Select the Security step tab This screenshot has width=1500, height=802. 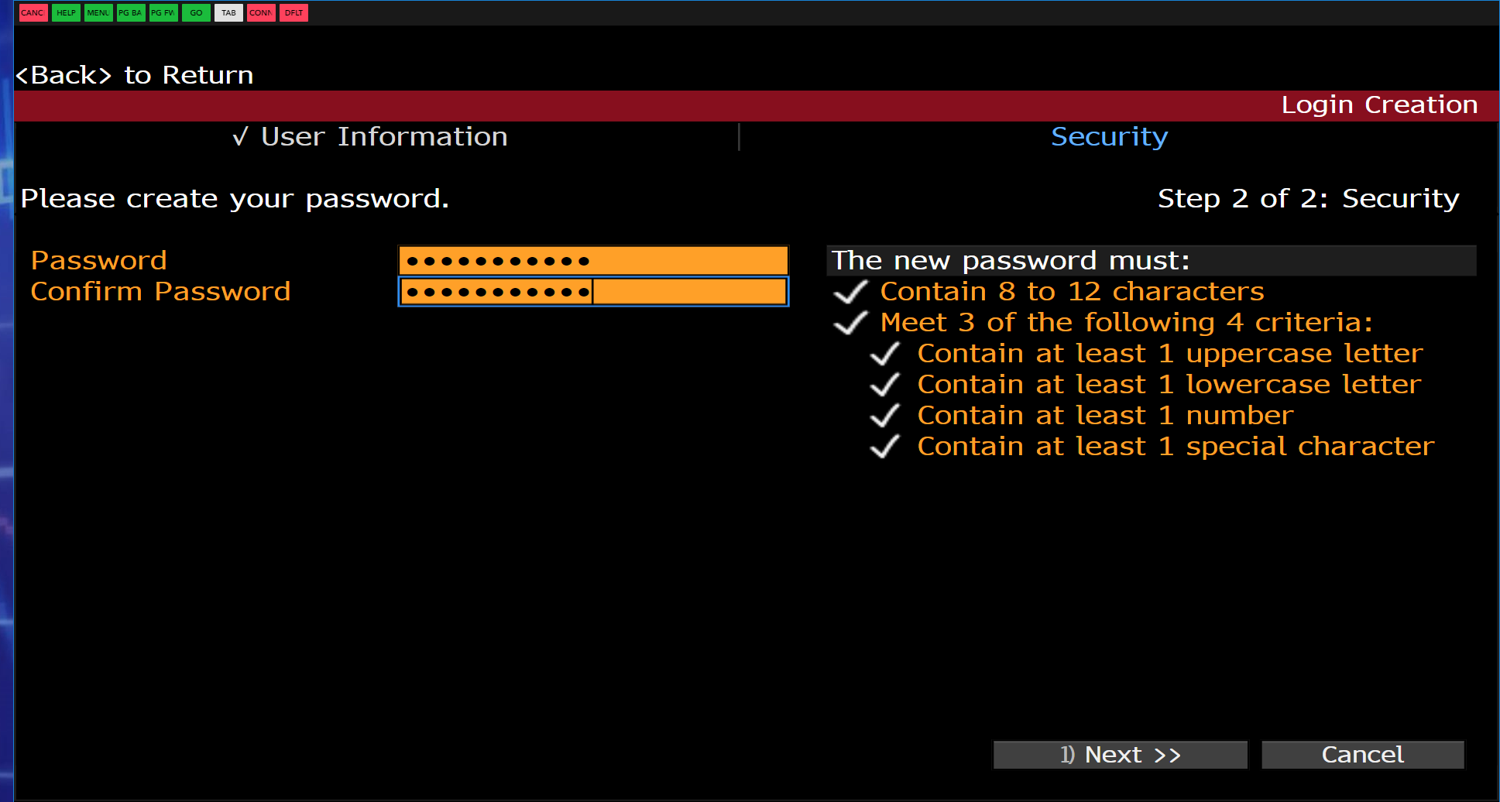click(1109, 137)
